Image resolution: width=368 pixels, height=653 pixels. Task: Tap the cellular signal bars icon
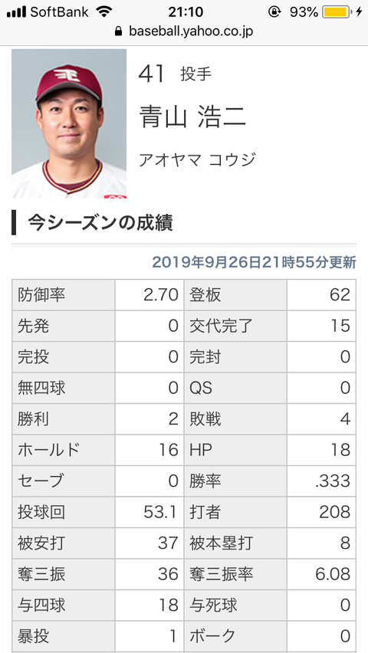pos(16,11)
